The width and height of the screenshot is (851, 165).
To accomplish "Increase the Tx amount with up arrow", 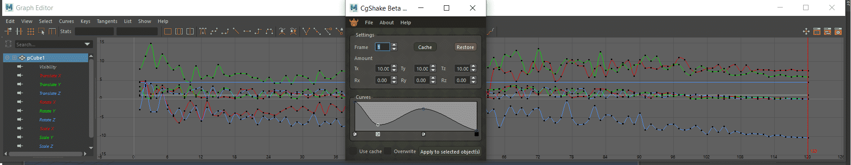I will (394, 67).
